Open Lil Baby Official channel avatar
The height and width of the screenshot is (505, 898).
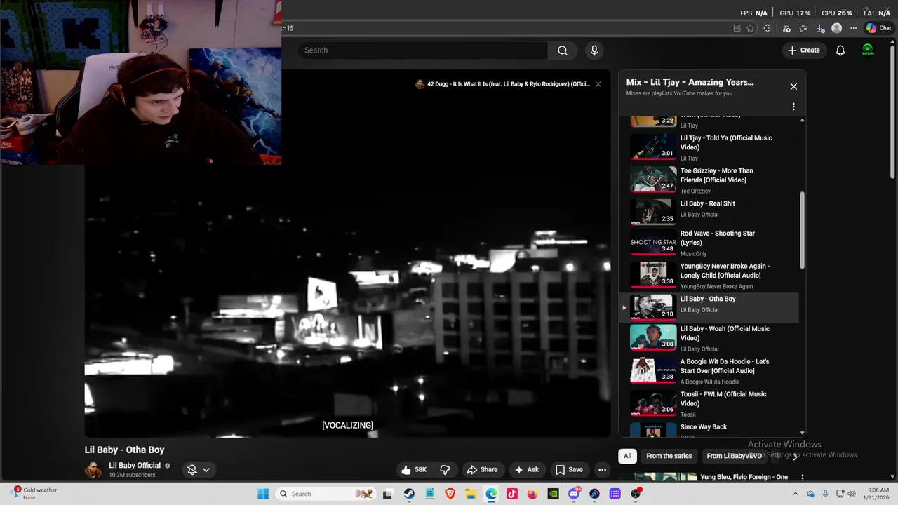[93, 470]
